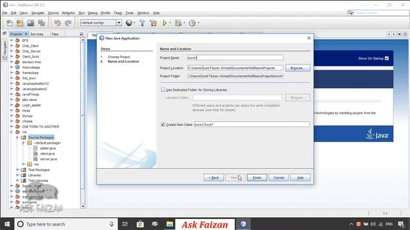Uncheck the Create Main Class checkbox
Image resolution: width=410 pixels, height=230 pixels.
click(x=163, y=125)
